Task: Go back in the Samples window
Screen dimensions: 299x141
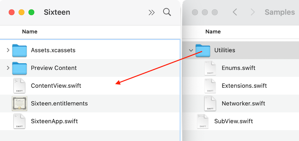Action: tap(235, 12)
